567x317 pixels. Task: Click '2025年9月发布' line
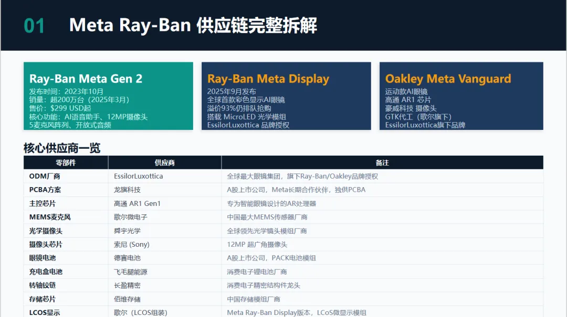(232, 91)
